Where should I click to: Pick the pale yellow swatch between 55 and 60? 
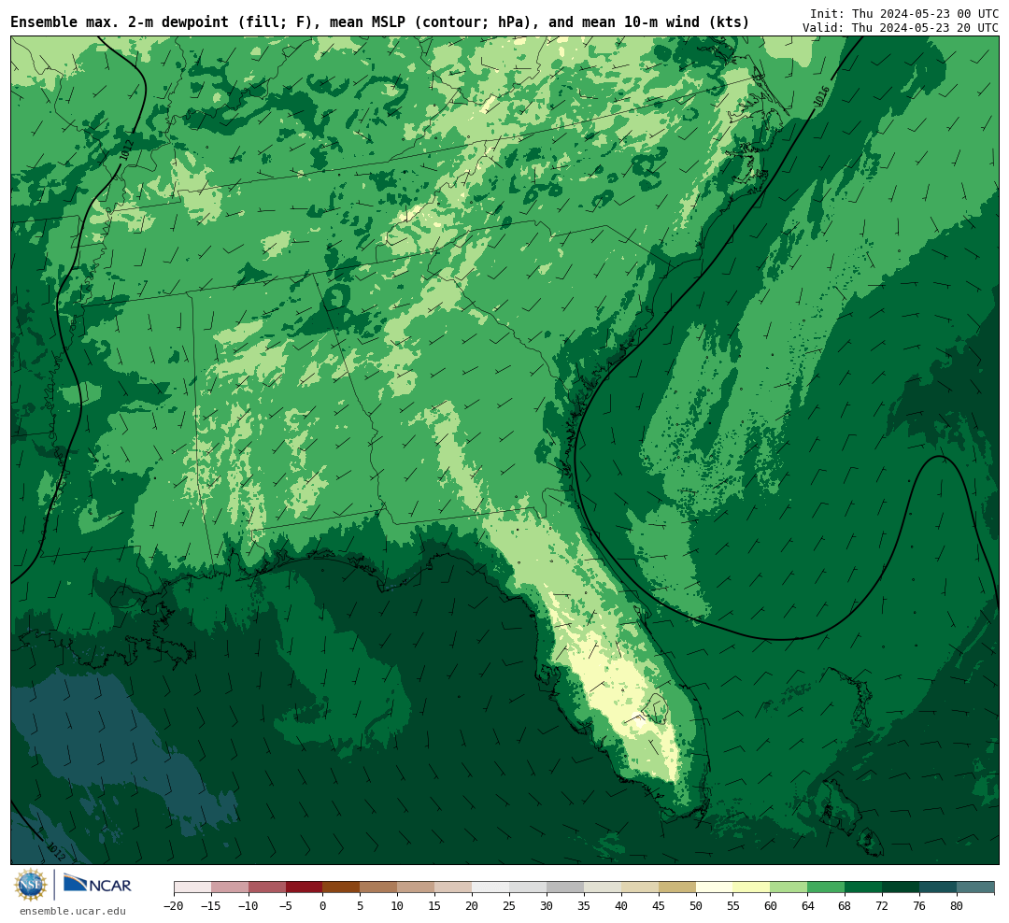pos(751,887)
